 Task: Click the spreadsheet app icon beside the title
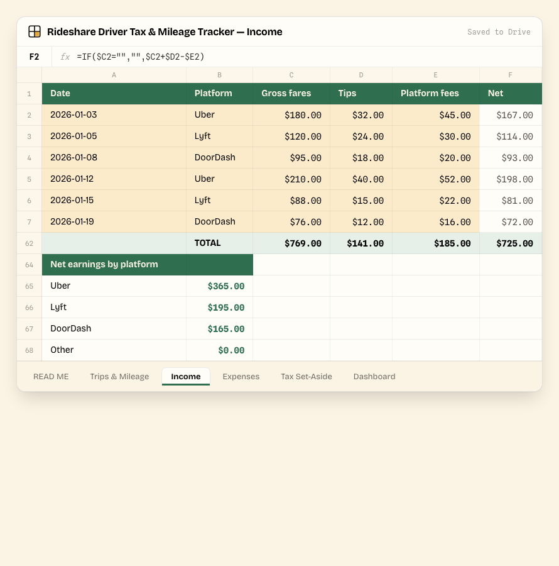pyautogui.click(x=35, y=31)
